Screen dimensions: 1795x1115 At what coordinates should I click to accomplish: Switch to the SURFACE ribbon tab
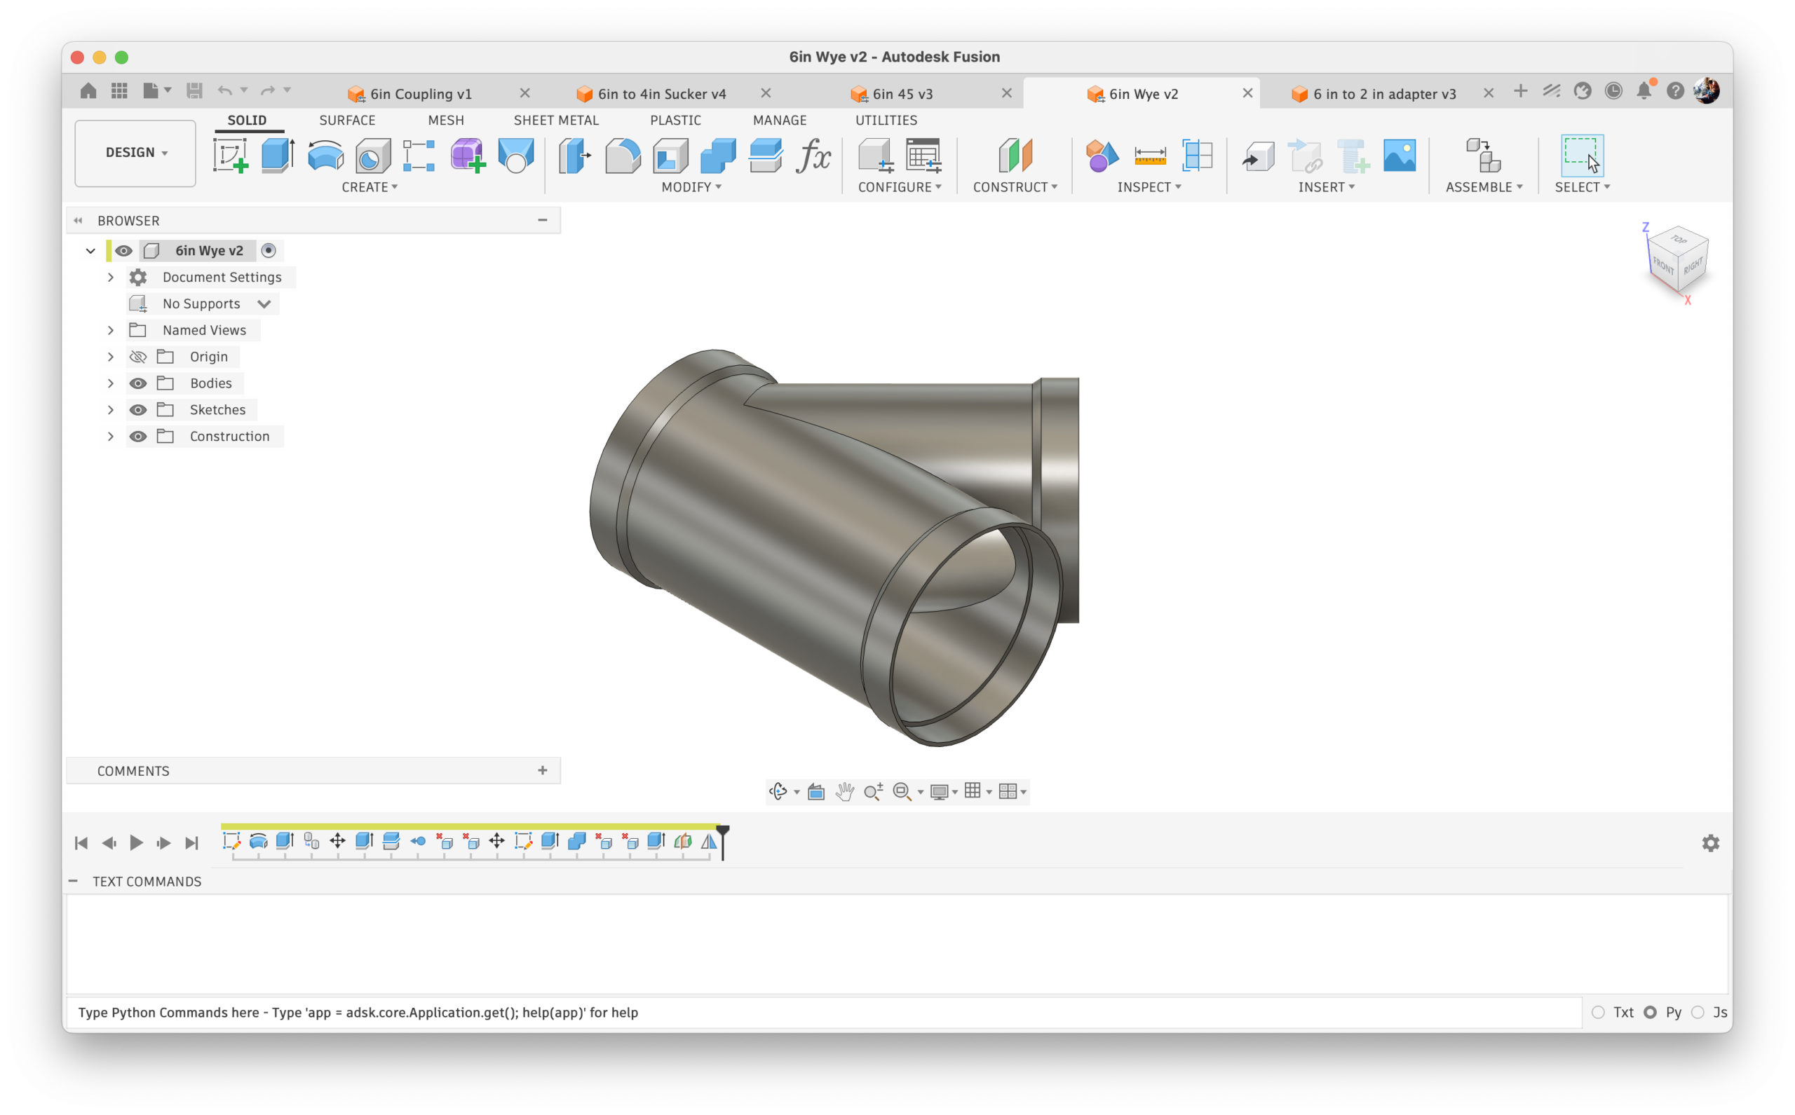pos(347,121)
